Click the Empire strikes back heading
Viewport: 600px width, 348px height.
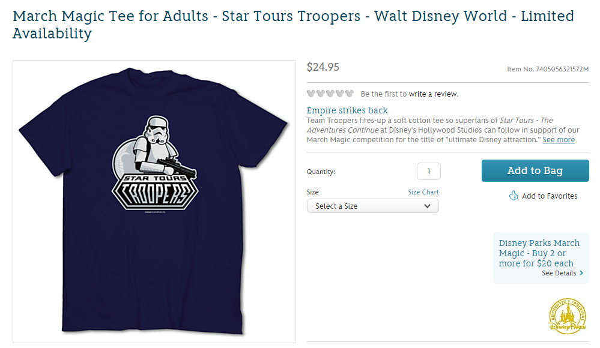pyautogui.click(x=347, y=110)
